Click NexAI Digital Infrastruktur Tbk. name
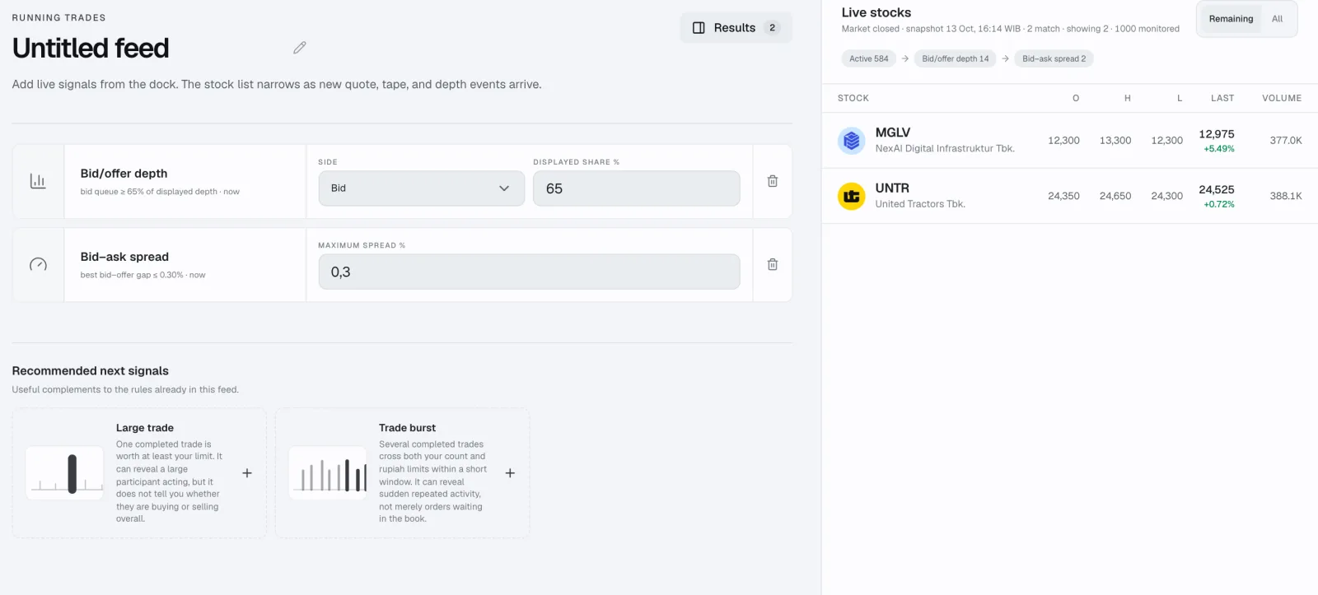The height and width of the screenshot is (595, 1318). [945, 149]
